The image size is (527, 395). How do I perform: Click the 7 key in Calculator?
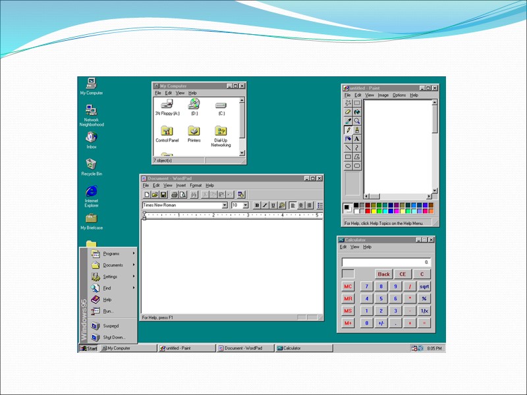click(x=367, y=286)
